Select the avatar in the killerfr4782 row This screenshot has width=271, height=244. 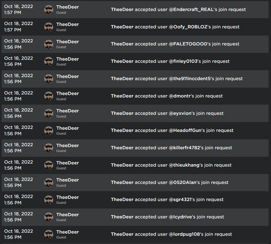coord(49,148)
